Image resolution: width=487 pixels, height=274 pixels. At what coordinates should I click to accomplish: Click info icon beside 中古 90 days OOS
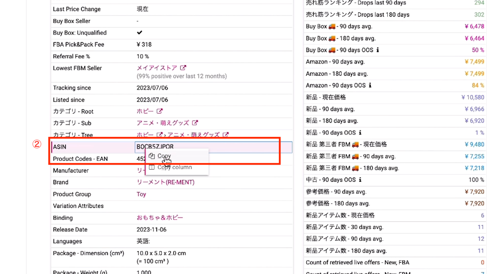pyautogui.click(x=360, y=180)
